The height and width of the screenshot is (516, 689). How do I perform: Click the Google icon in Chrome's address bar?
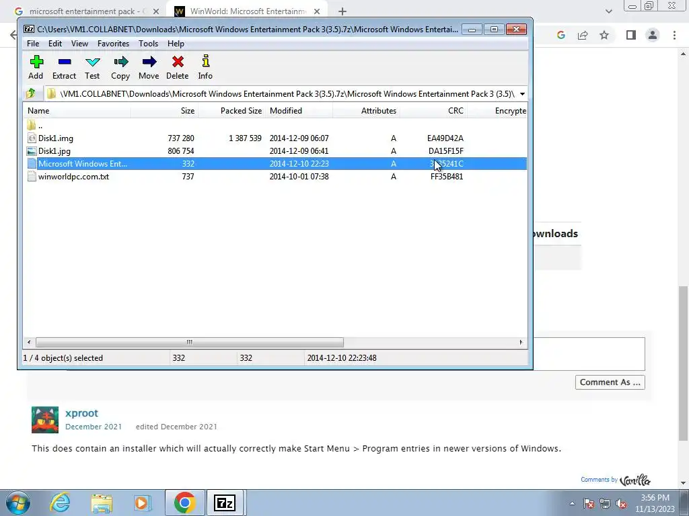(x=560, y=35)
